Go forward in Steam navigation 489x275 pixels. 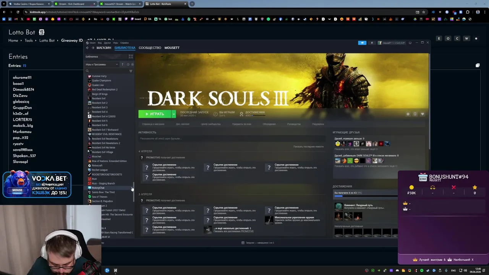[x=93, y=48]
